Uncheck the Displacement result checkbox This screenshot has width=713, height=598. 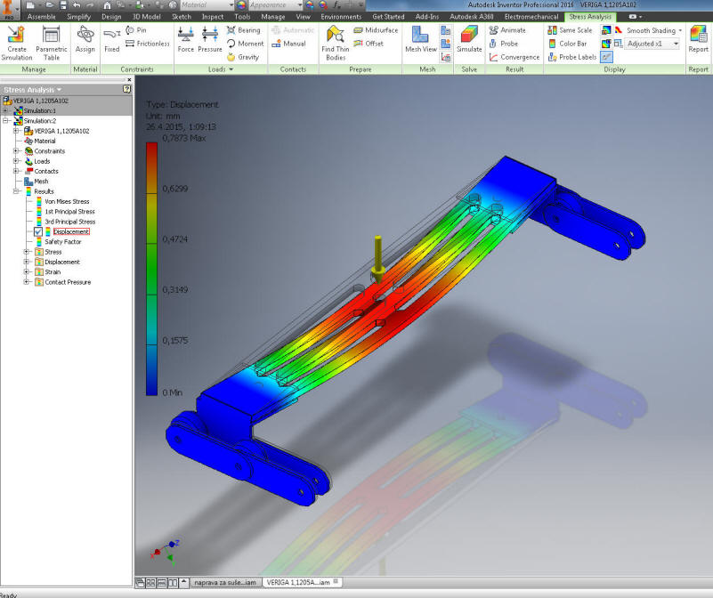(x=37, y=231)
